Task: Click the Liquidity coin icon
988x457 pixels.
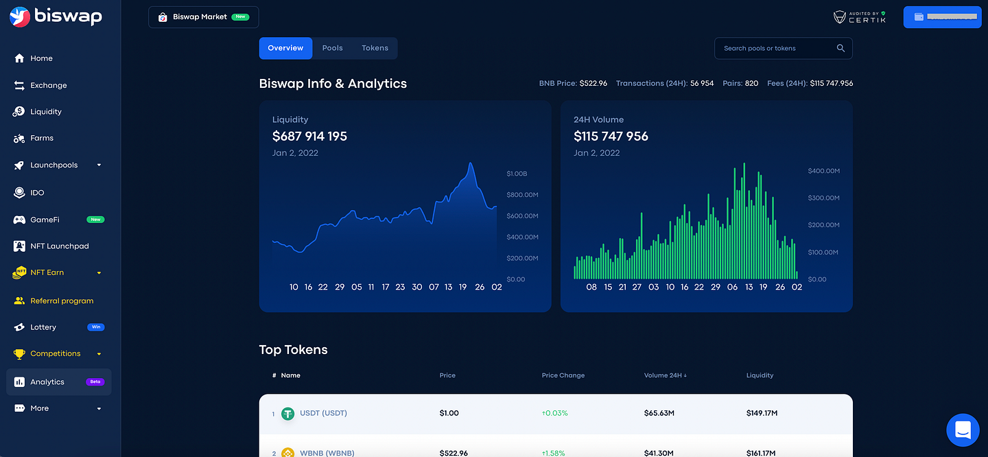Action: pyautogui.click(x=19, y=111)
